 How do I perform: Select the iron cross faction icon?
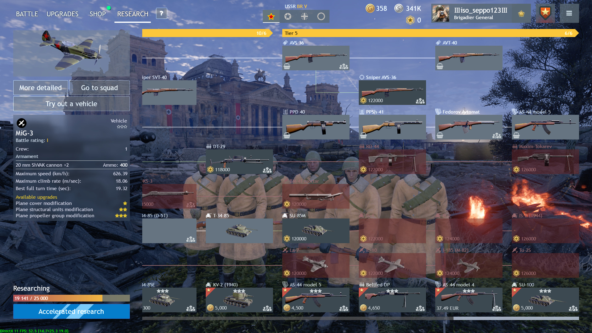304,16
